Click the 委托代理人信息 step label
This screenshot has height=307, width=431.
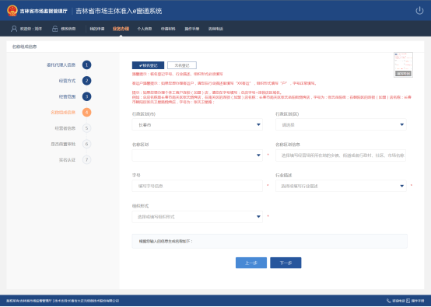pos(61,65)
